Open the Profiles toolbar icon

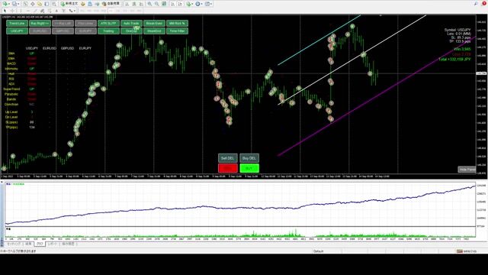pyautogui.click(x=14, y=4)
